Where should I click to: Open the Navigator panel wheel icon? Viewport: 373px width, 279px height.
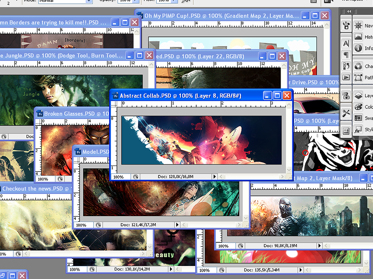(x=358, y=26)
